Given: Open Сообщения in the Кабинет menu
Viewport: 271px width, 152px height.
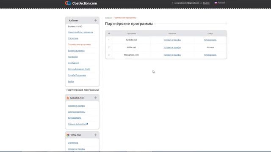Looking at the screenshot, I should [x=73, y=63].
